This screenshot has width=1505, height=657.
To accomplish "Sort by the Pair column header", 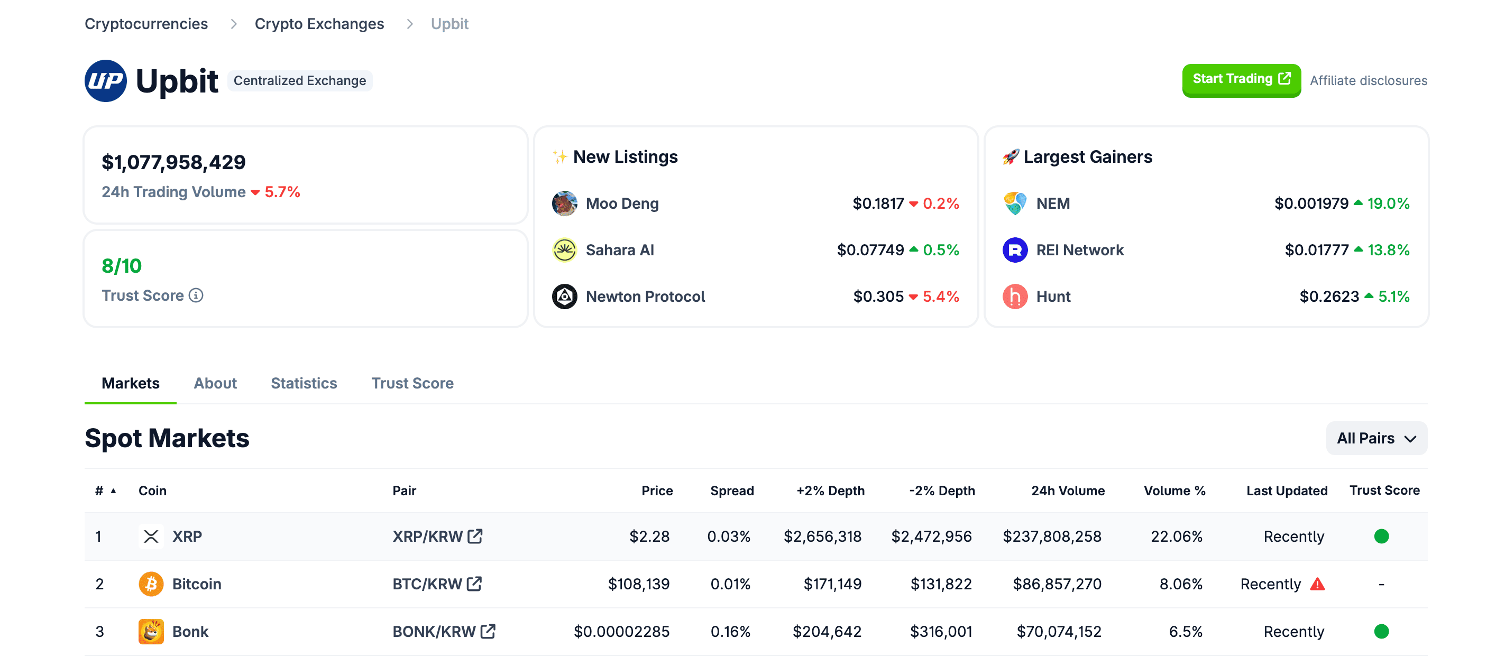I will coord(405,491).
